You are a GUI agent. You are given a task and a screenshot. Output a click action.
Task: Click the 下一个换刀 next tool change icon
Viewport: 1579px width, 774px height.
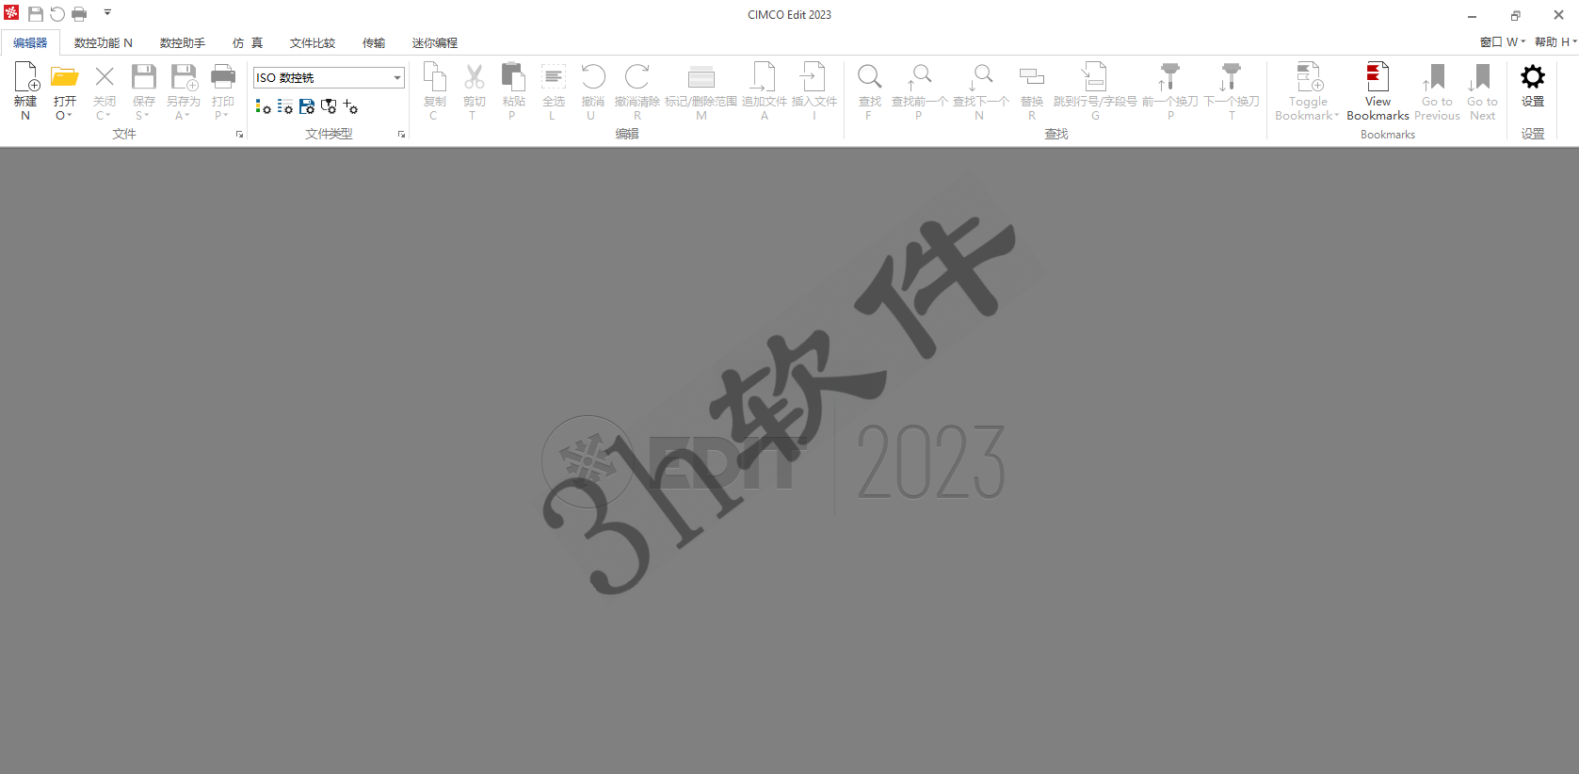(1230, 77)
